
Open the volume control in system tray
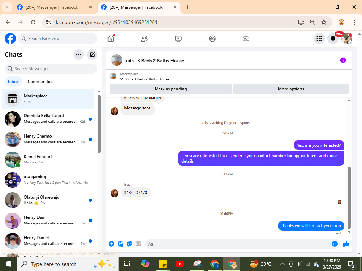click(299, 264)
